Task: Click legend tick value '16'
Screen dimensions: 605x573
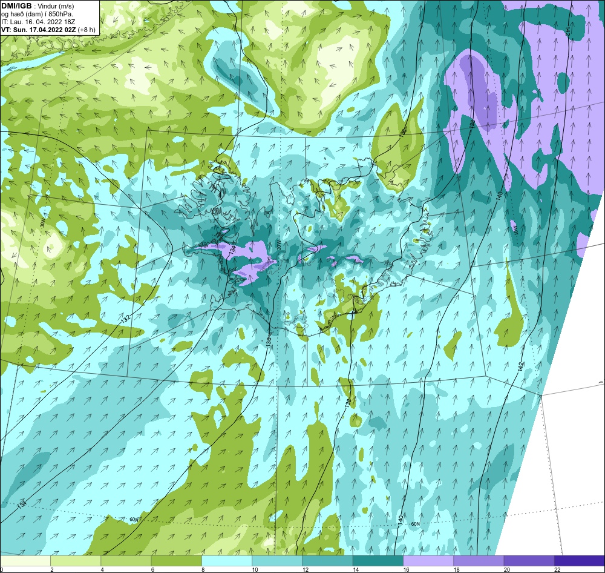Action: 407,569
